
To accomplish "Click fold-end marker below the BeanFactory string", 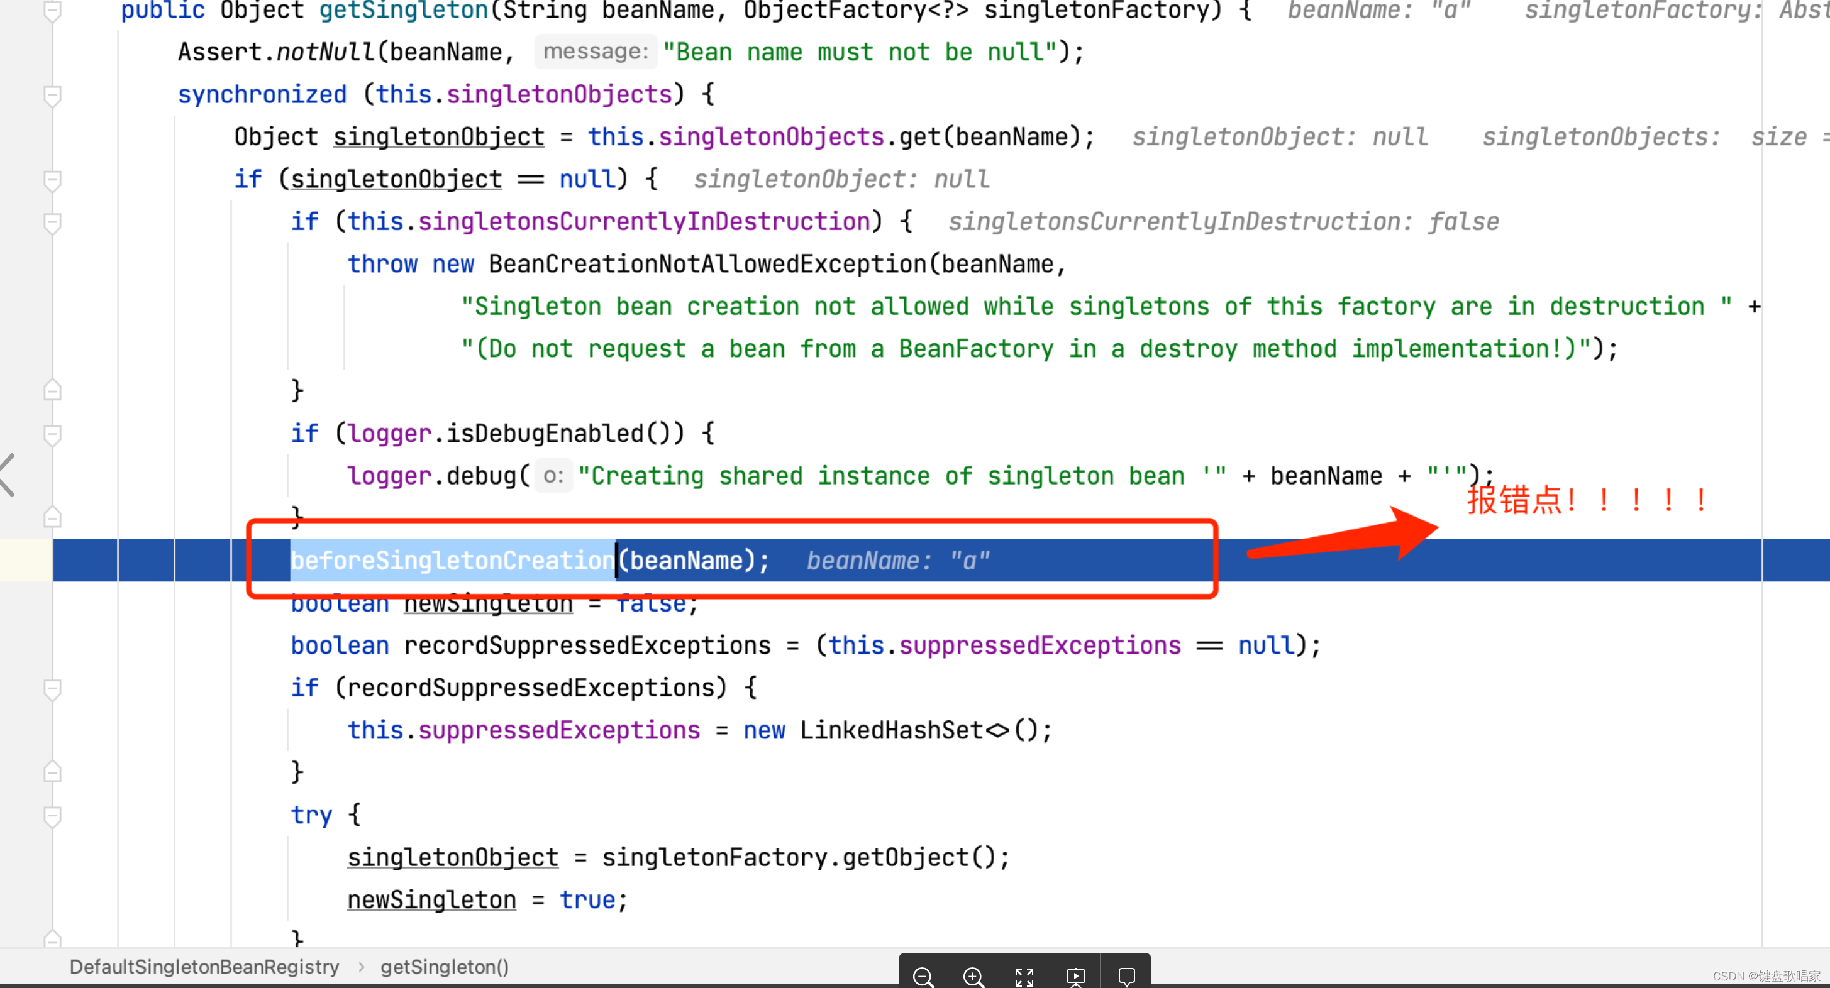I will [52, 390].
